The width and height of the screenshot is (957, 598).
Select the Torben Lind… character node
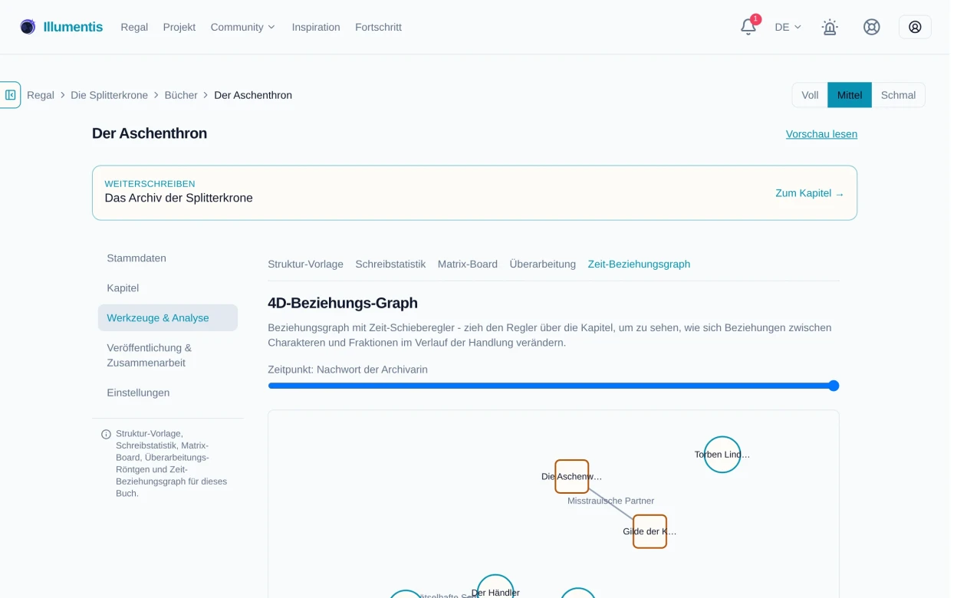tap(722, 455)
